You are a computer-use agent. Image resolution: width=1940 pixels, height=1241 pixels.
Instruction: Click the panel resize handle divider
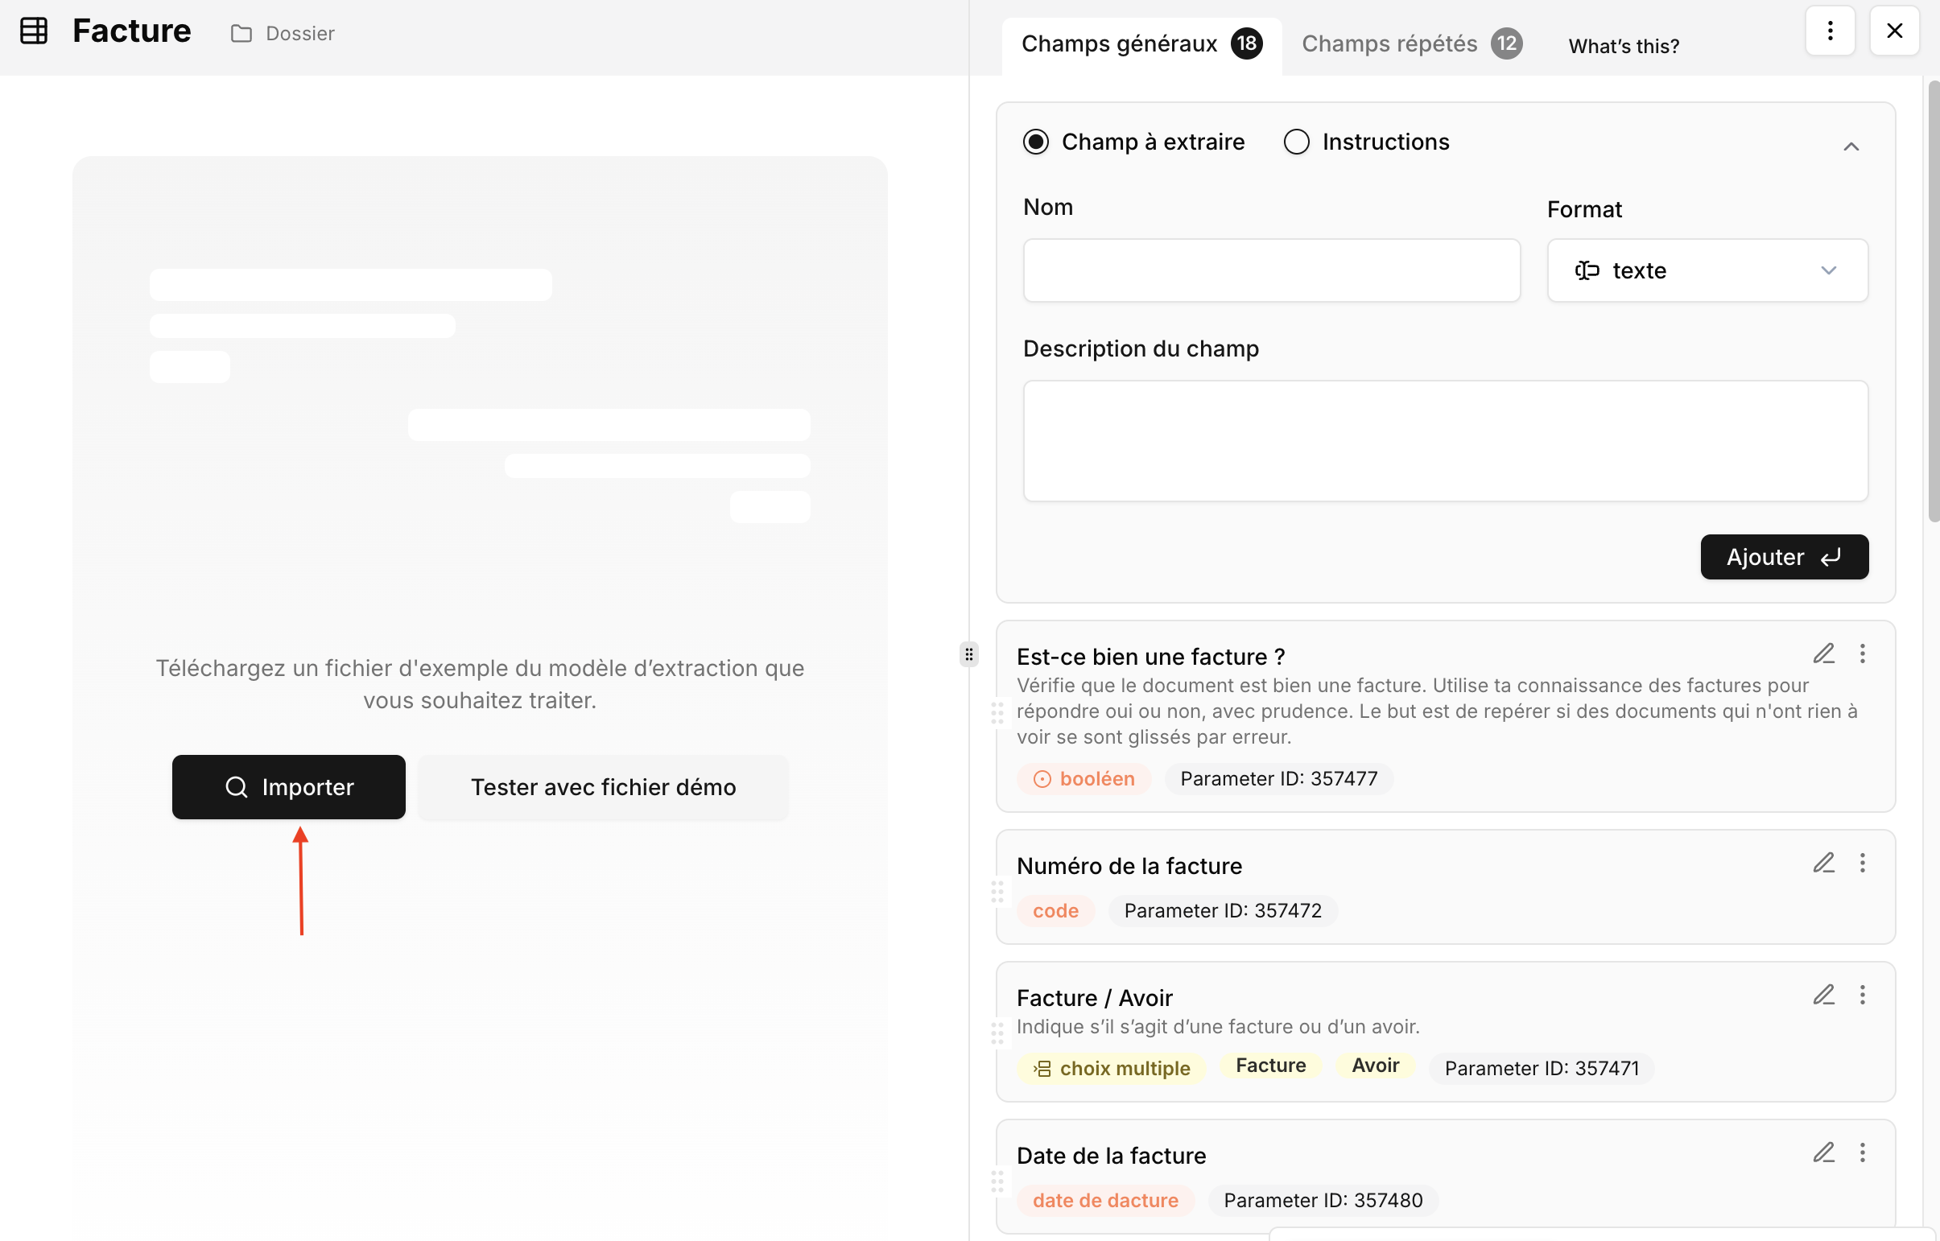tap(968, 654)
